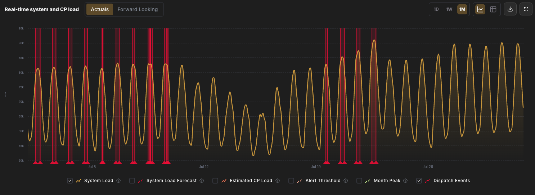Check the Alert Threshold series box

291,181
